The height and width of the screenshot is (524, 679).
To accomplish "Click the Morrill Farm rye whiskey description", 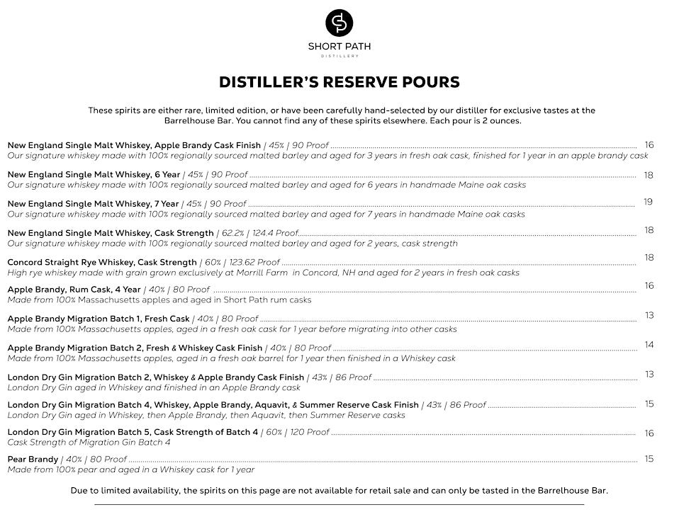I will point(263,273).
